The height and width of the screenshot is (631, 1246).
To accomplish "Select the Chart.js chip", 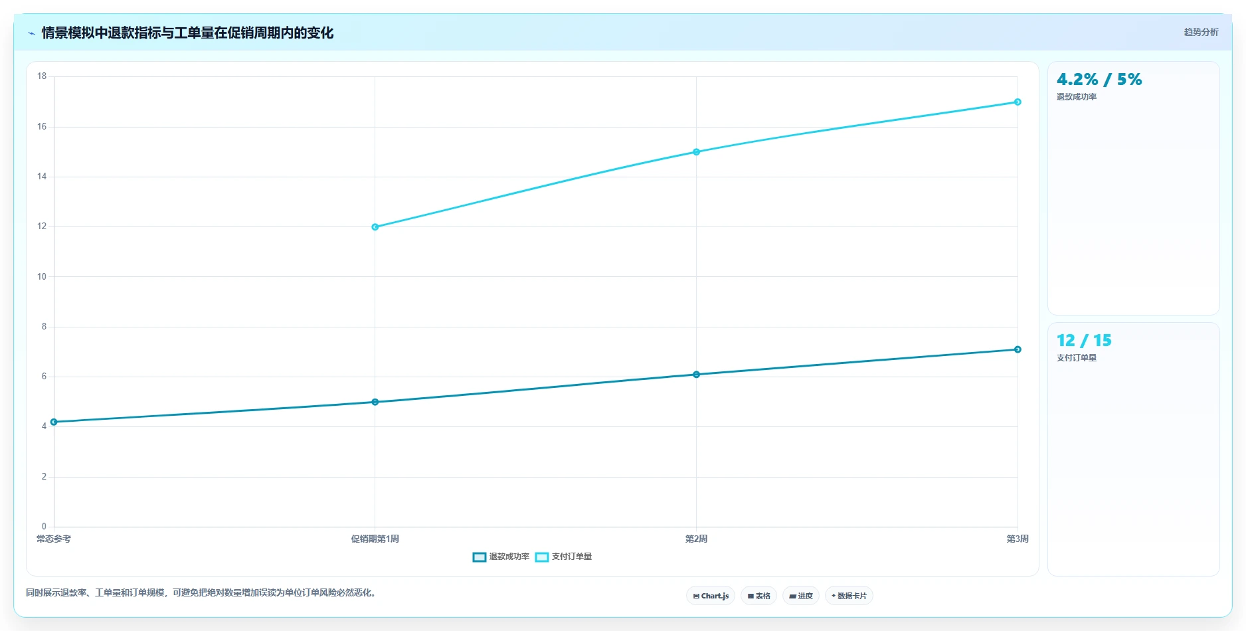I will coord(711,596).
